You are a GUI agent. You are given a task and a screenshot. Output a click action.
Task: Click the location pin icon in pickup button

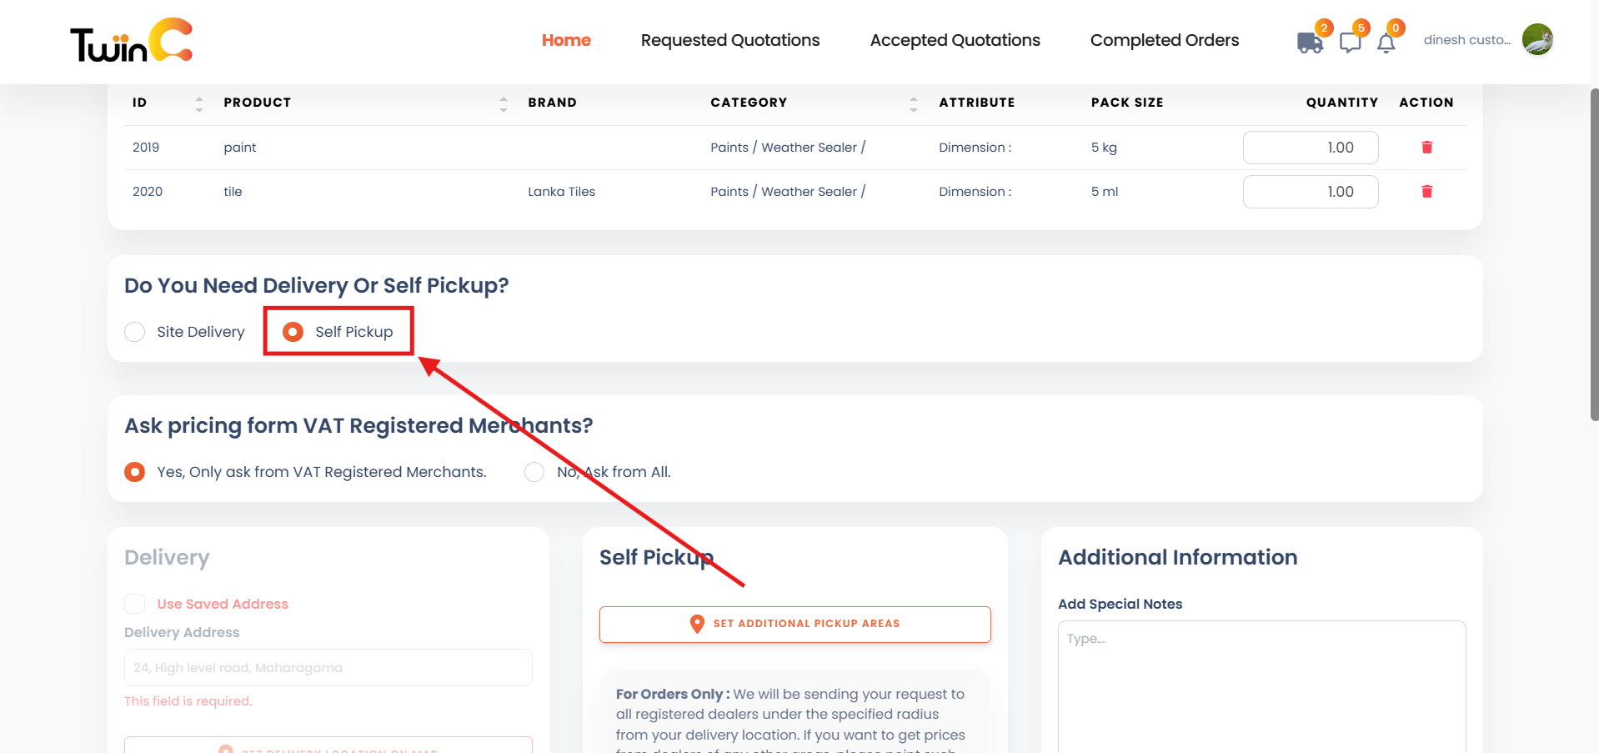pyautogui.click(x=697, y=624)
